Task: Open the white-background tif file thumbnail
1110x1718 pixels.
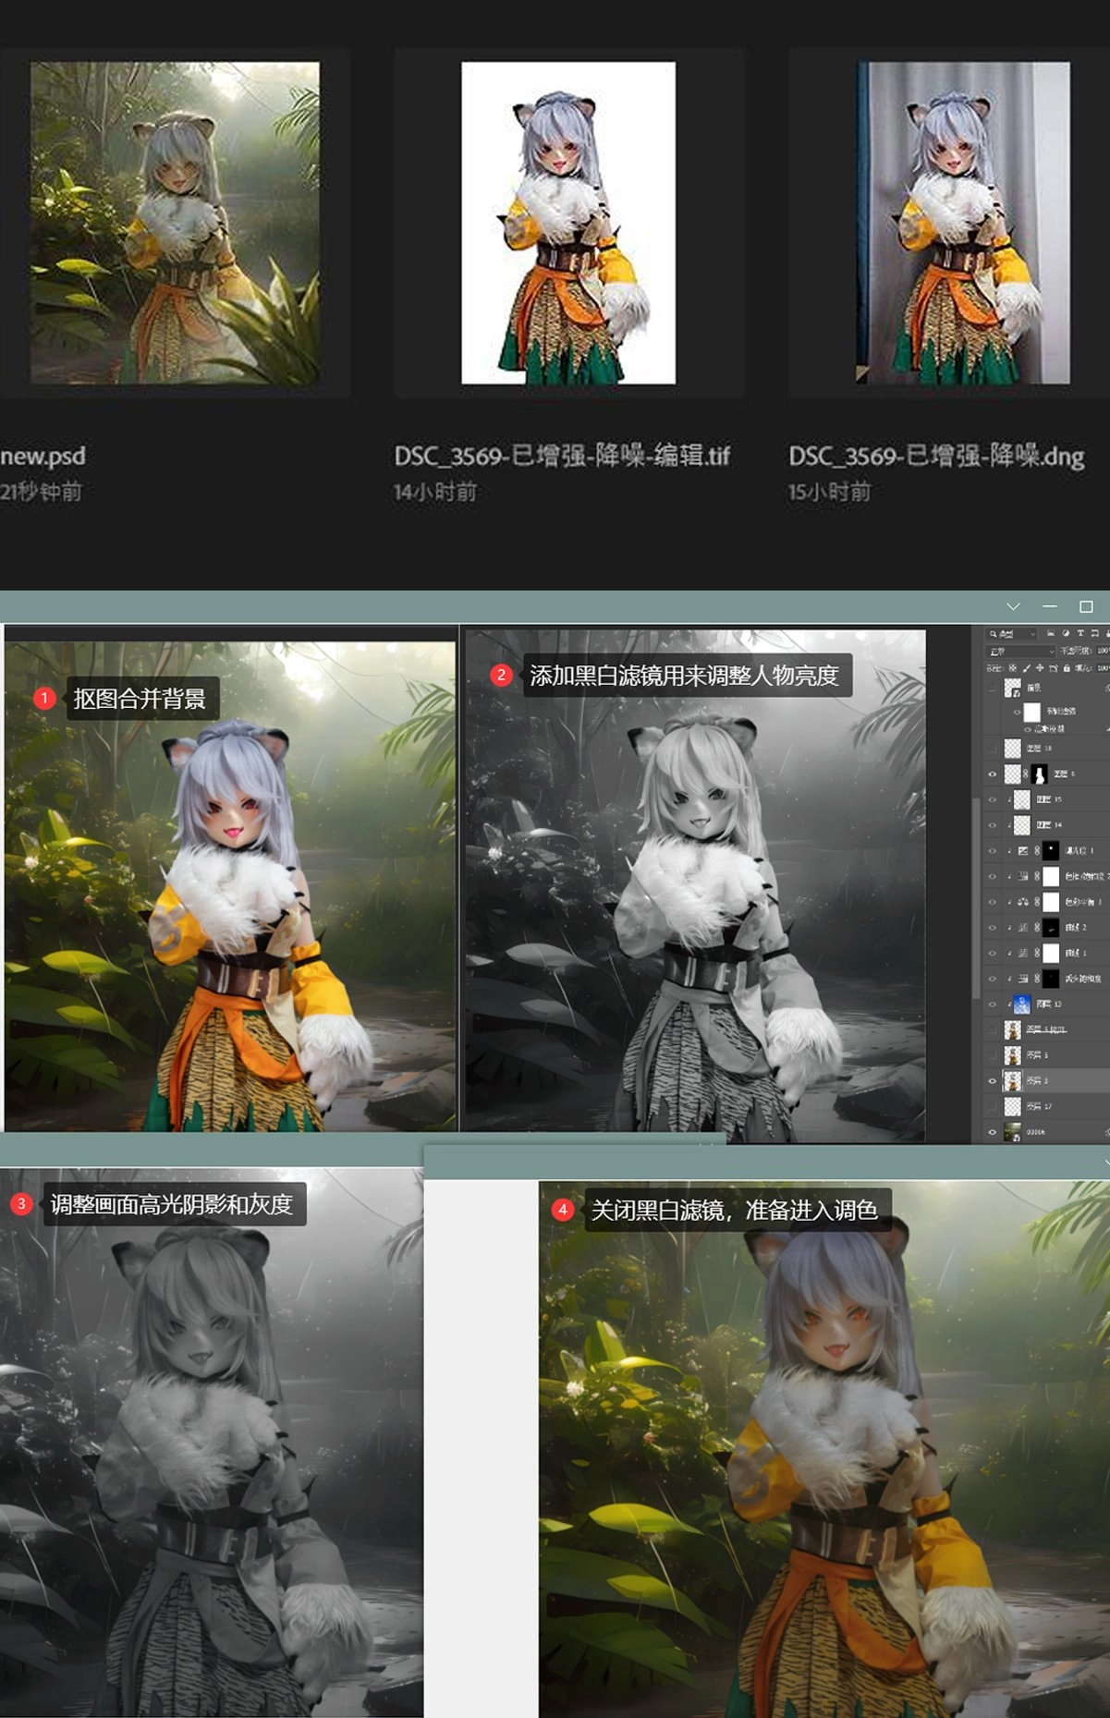Action: 568,223
